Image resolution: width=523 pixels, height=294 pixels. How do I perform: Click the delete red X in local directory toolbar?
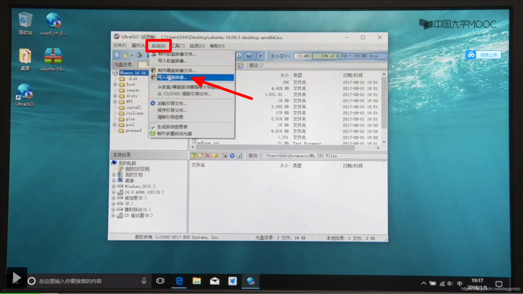coord(208,156)
